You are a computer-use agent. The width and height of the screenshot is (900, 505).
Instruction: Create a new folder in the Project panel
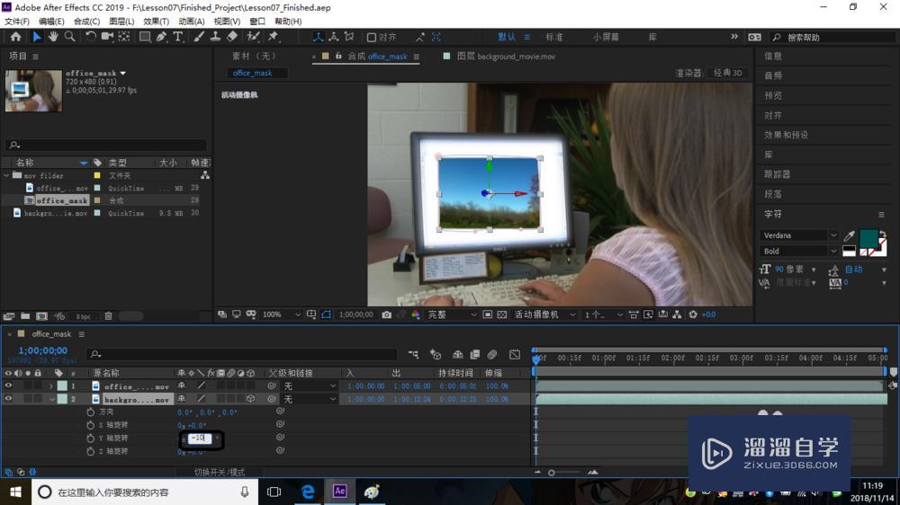[25, 315]
